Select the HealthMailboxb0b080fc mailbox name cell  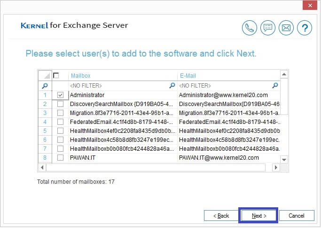point(123,148)
